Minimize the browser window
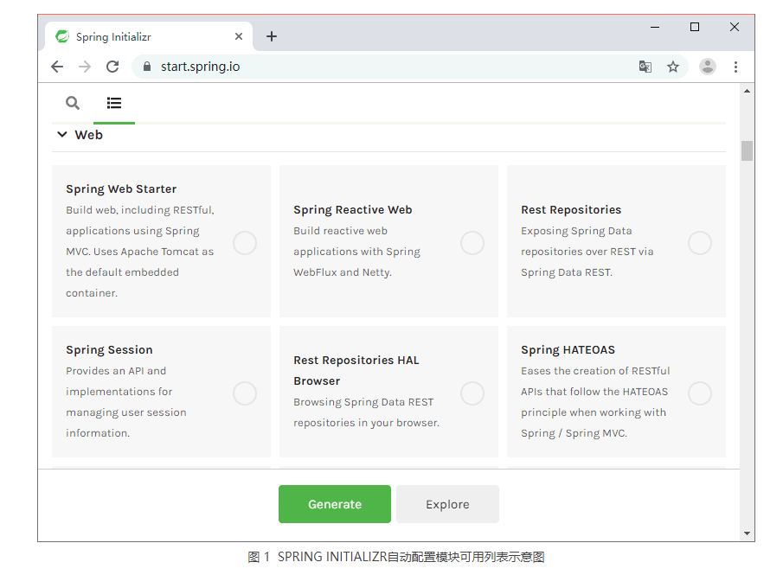The image size is (783, 575). click(655, 27)
